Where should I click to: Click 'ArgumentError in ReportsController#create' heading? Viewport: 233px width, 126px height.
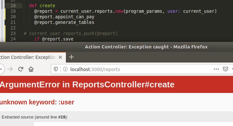coord(87,84)
